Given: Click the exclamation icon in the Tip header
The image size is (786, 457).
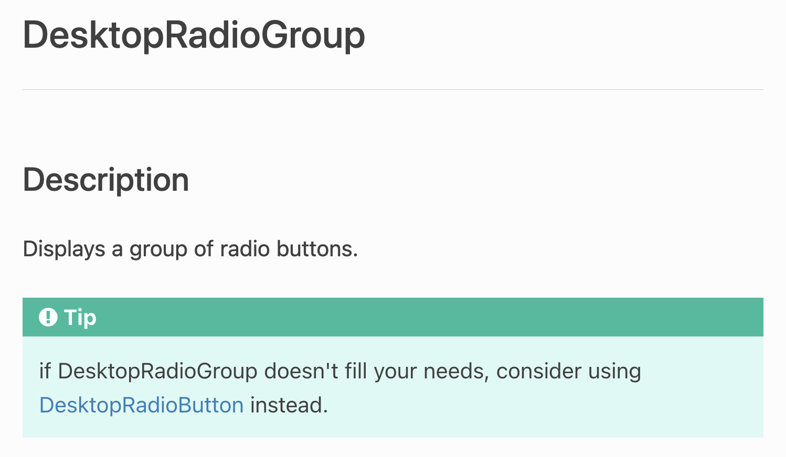Looking at the screenshot, I should click(48, 317).
